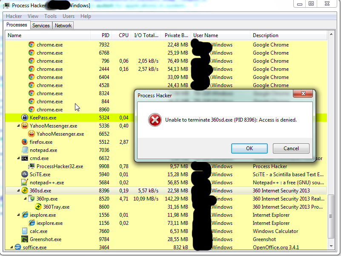Click the 142,29 MB private bytes value
The height and width of the screenshot is (256, 341).
(x=176, y=199)
